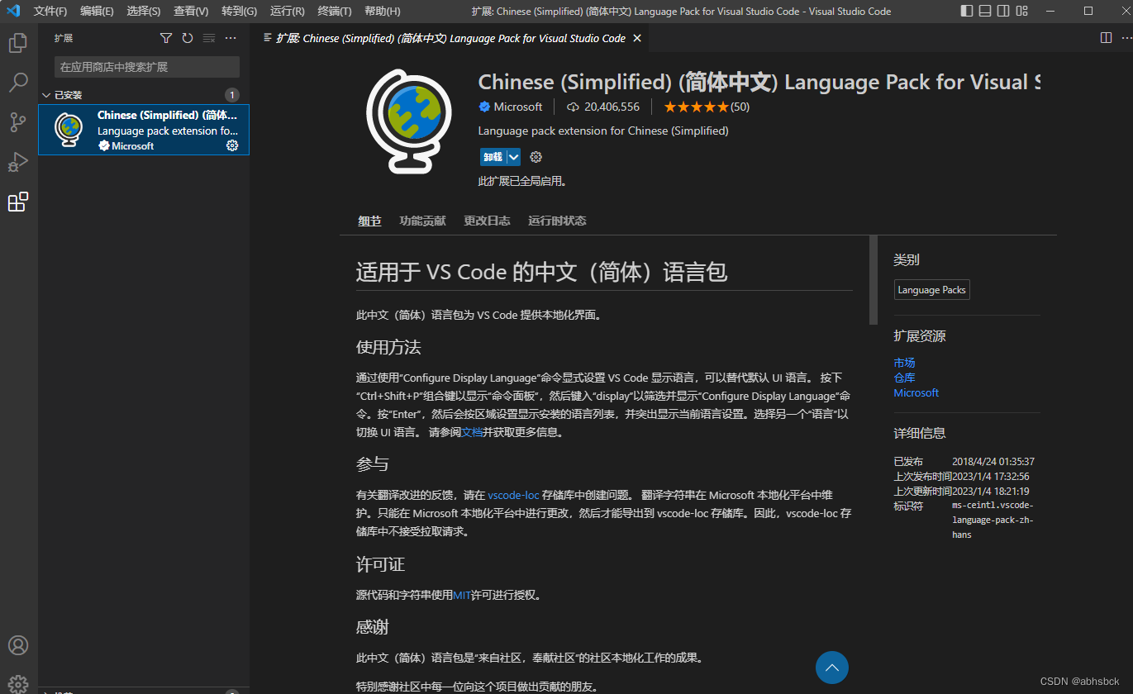Viewport: 1133px width, 694px height.
Task: Click the split editor right icon
Action: pos(1106,38)
